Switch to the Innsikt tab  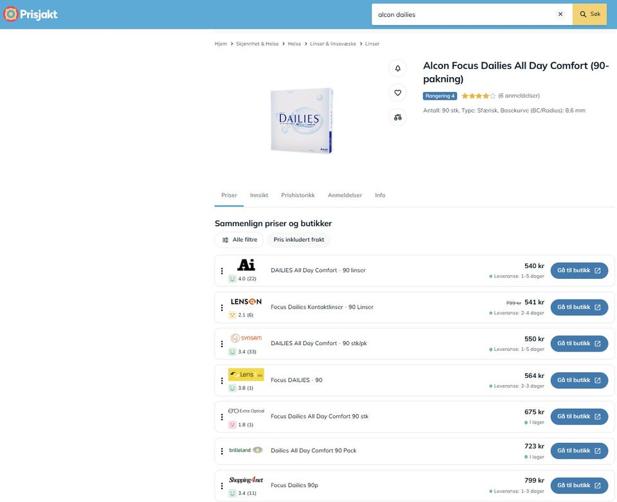[x=259, y=195]
